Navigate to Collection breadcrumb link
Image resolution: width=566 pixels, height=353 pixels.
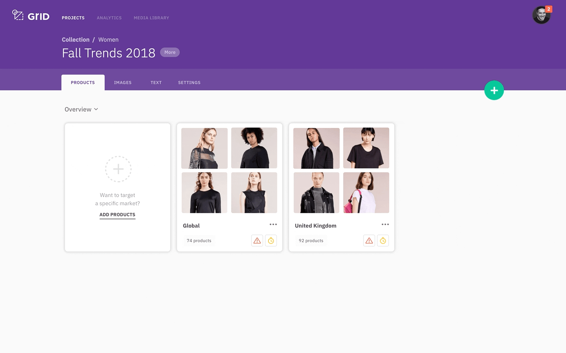click(x=75, y=40)
